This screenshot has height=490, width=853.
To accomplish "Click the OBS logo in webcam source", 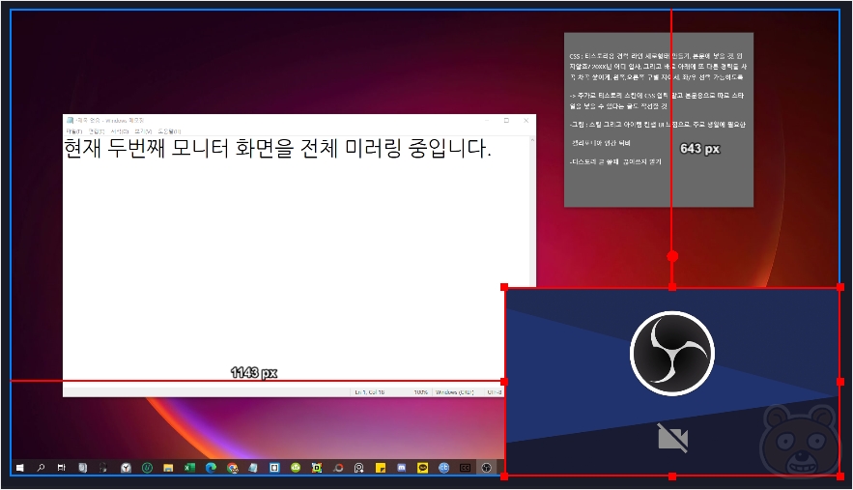I will (672, 354).
